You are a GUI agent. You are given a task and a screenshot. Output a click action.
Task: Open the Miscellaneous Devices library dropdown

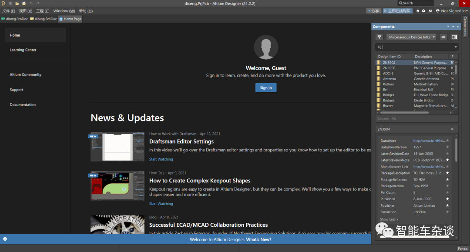tap(411, 37)
